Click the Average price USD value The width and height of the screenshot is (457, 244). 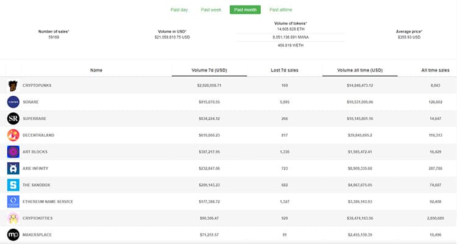tap(409, 37)
